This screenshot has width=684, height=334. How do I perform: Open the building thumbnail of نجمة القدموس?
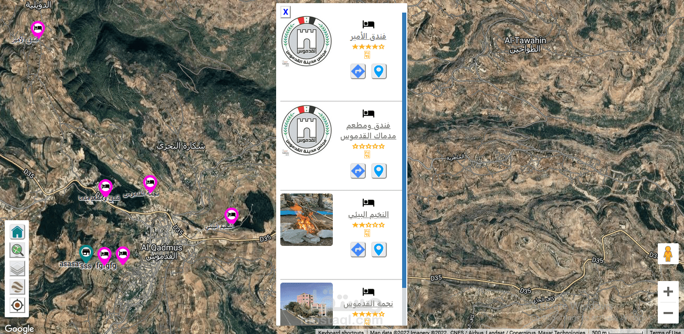[x=307, y=304]
